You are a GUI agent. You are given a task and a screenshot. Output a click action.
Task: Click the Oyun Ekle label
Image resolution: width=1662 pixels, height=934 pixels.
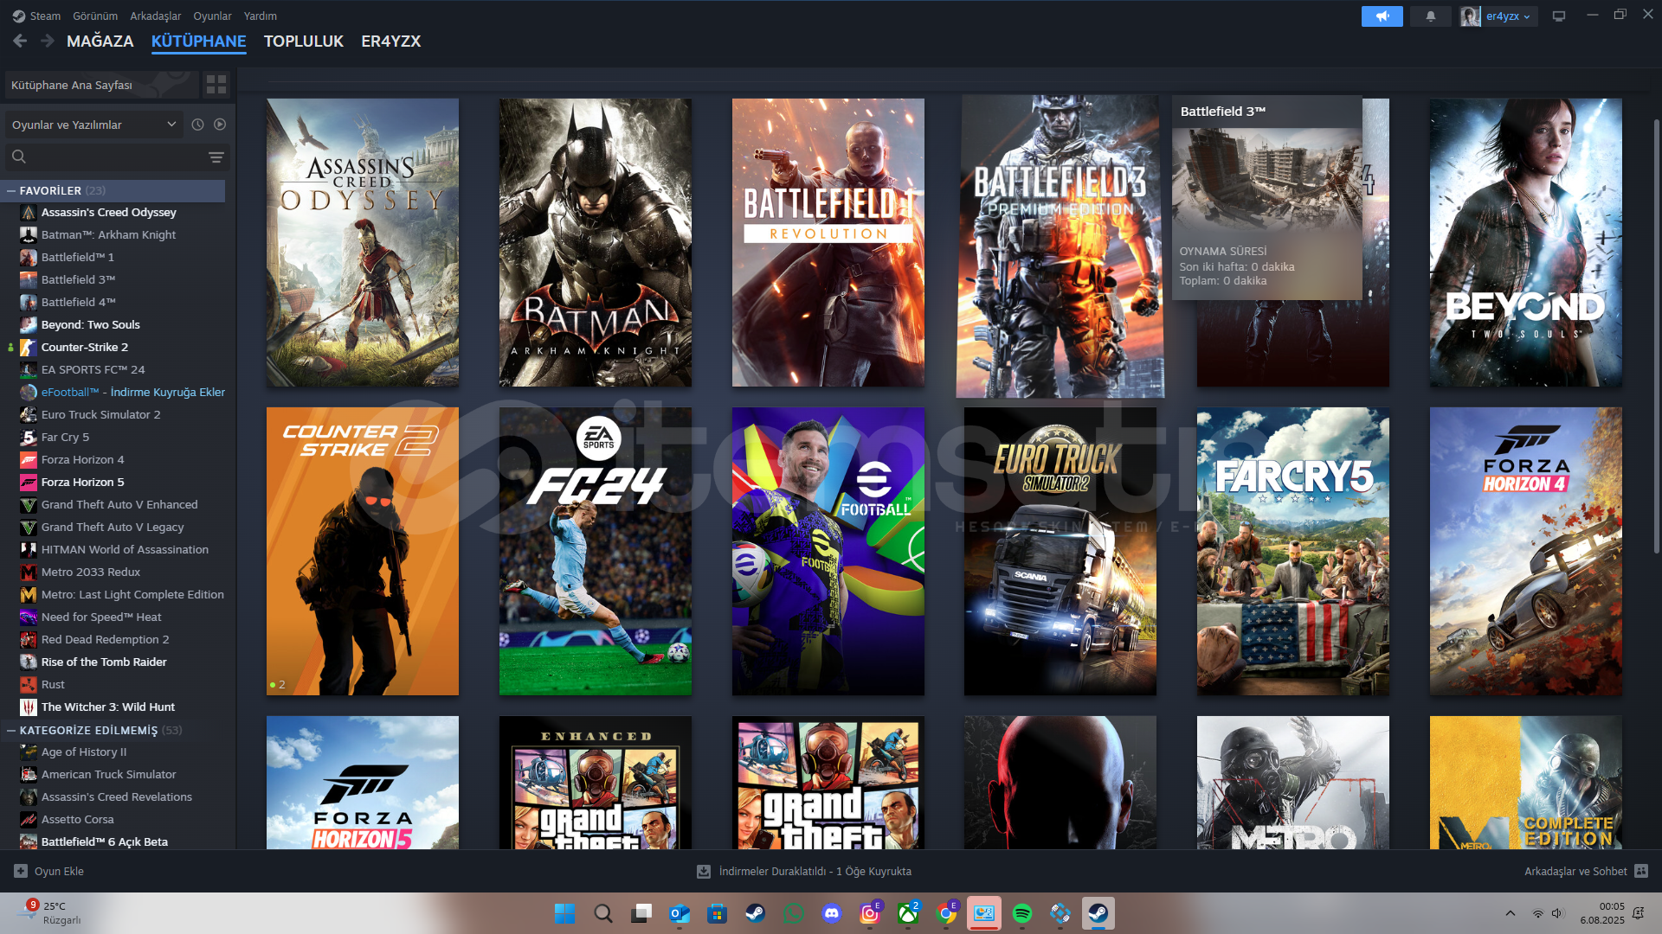click(59, 872)
